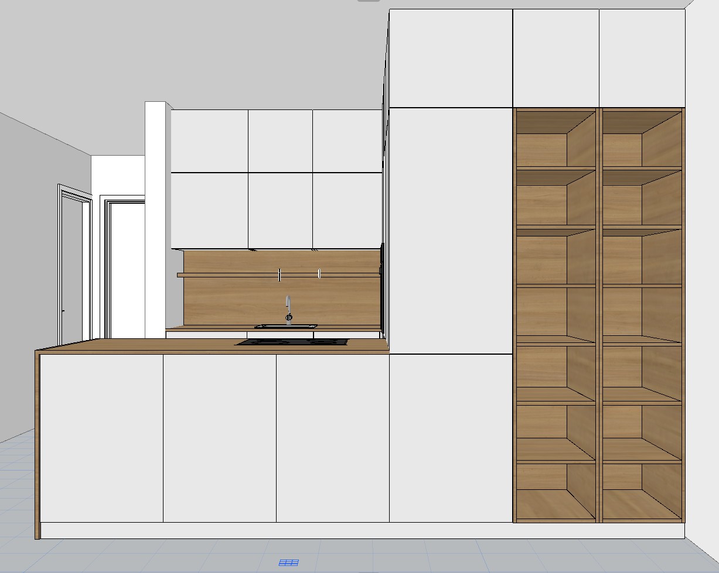Click the top-left wall cabinet door

click(209, 140)
